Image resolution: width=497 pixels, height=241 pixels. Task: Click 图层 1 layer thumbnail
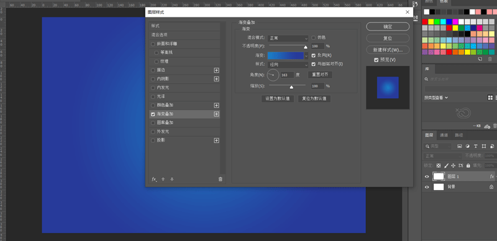pyautogui.click(x=439, y=176)
